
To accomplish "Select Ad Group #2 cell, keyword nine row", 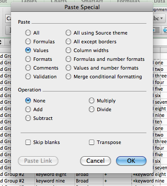I will [17, 181].
